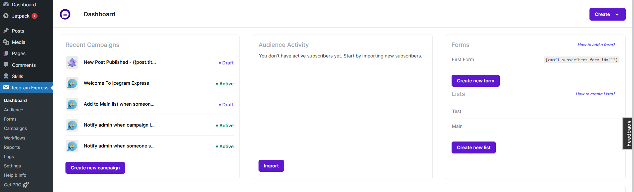Screen dimensions: 634x192
Task: Go to the Campaigns submenu page
Action: 15,129
